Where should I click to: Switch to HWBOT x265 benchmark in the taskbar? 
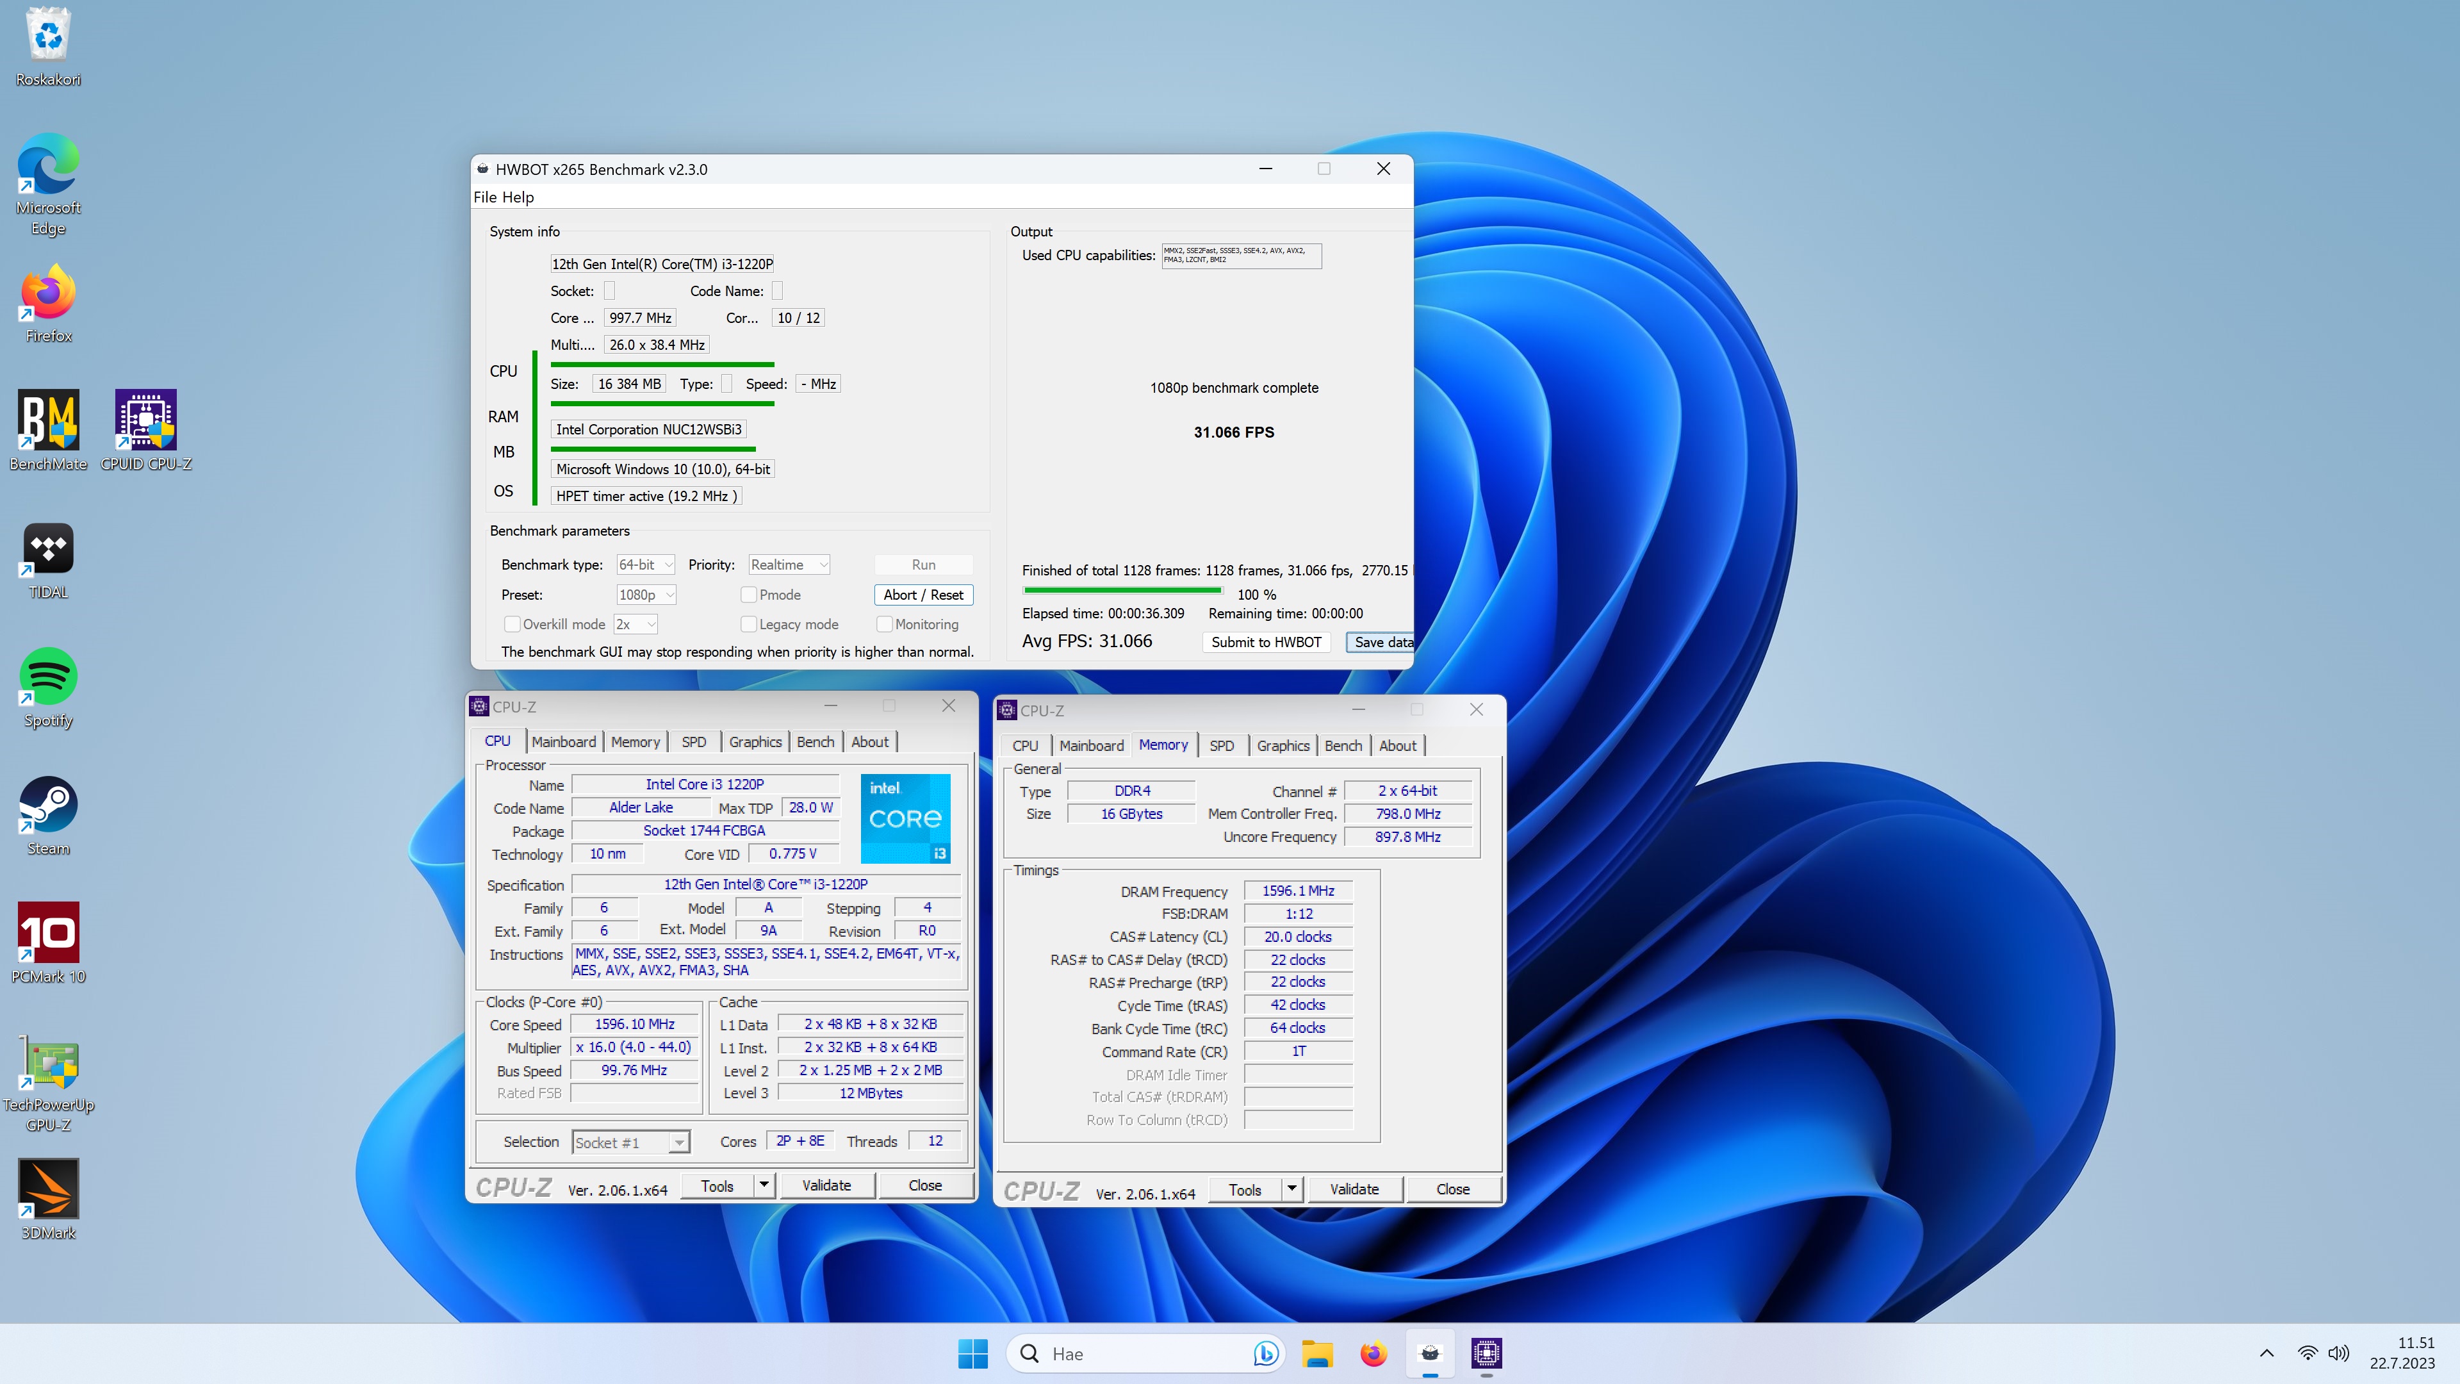(1430, 1353)
